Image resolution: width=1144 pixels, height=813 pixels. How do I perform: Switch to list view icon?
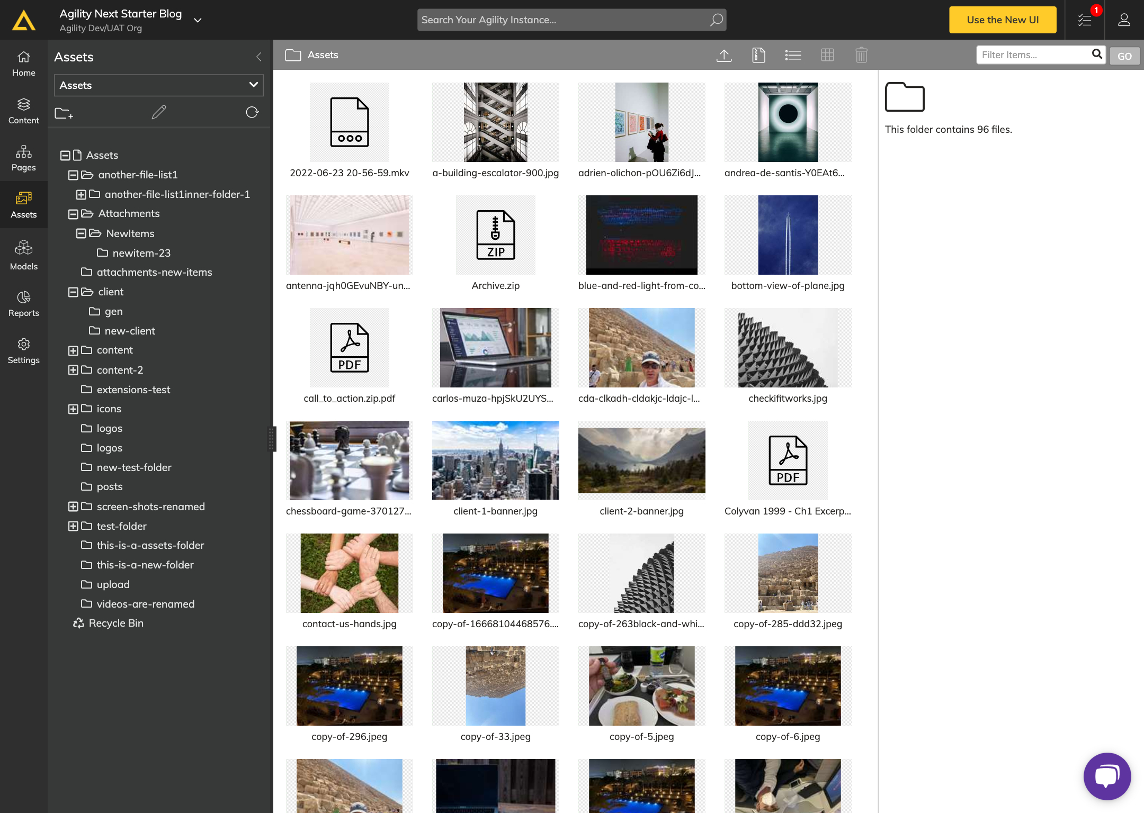point(793,55)
